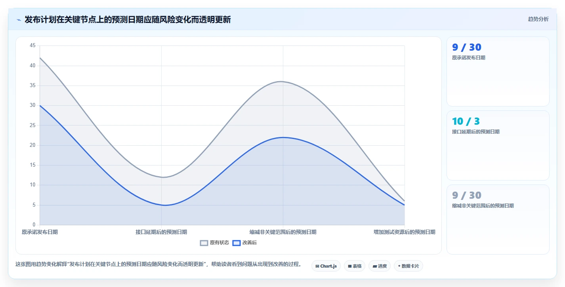Click the y-axis value 30

tap(32, 105)
